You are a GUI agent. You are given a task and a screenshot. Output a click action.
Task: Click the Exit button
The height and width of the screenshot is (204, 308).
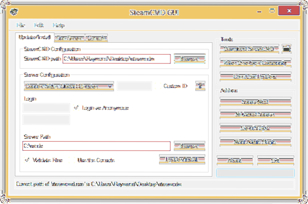(276, 161)
